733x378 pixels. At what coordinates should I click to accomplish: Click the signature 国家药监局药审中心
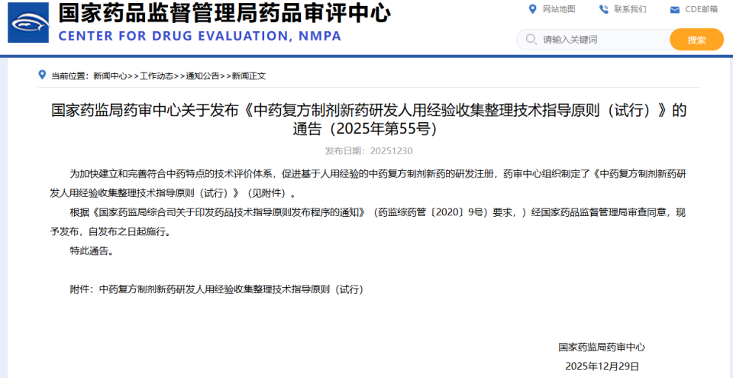(602, 347)
